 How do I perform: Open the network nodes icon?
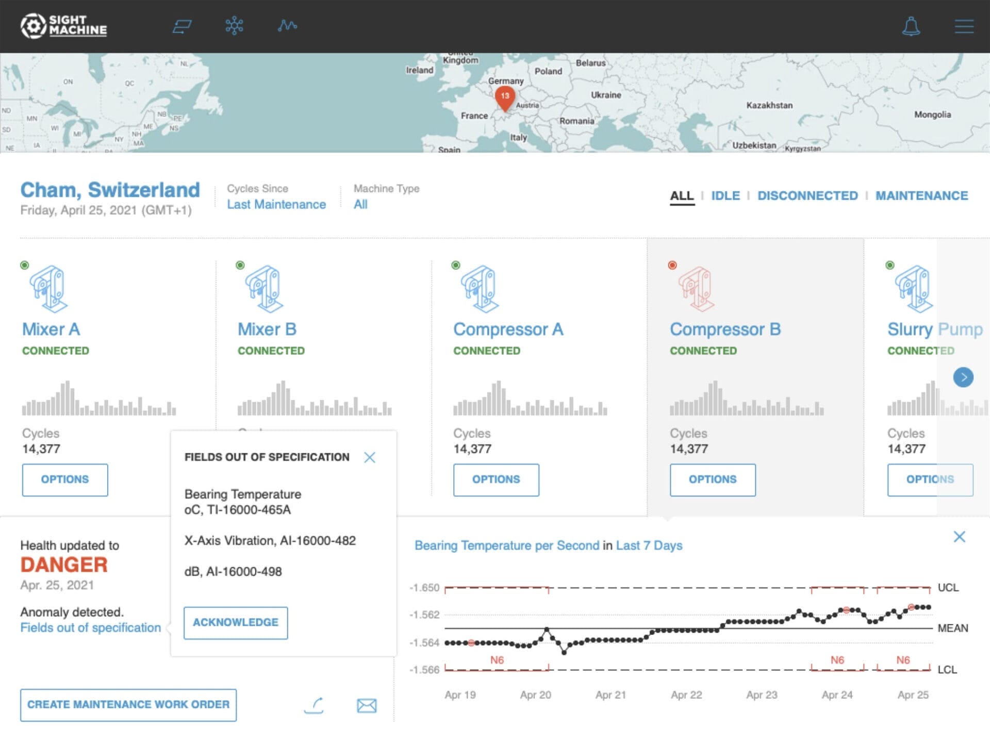(234, 25)
